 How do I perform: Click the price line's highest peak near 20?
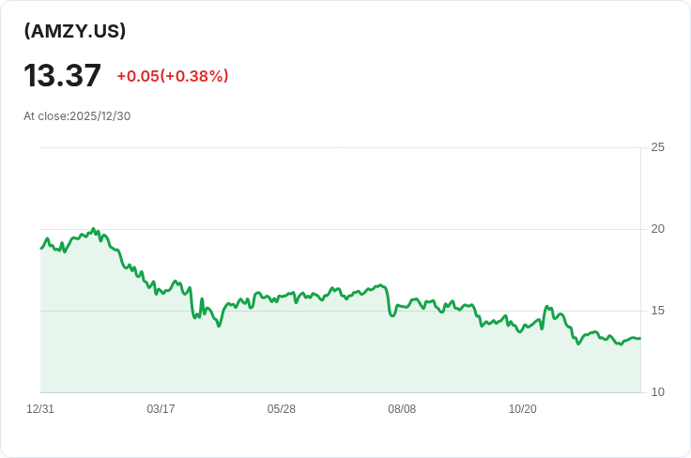tap(93, 229)
